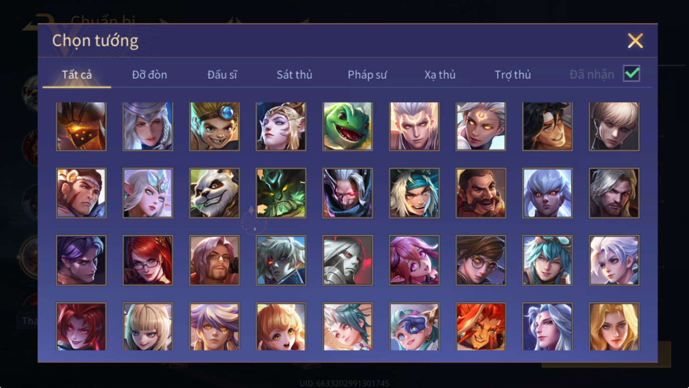
Task: Close the Chọn tướng dialog
Action: 635,41
